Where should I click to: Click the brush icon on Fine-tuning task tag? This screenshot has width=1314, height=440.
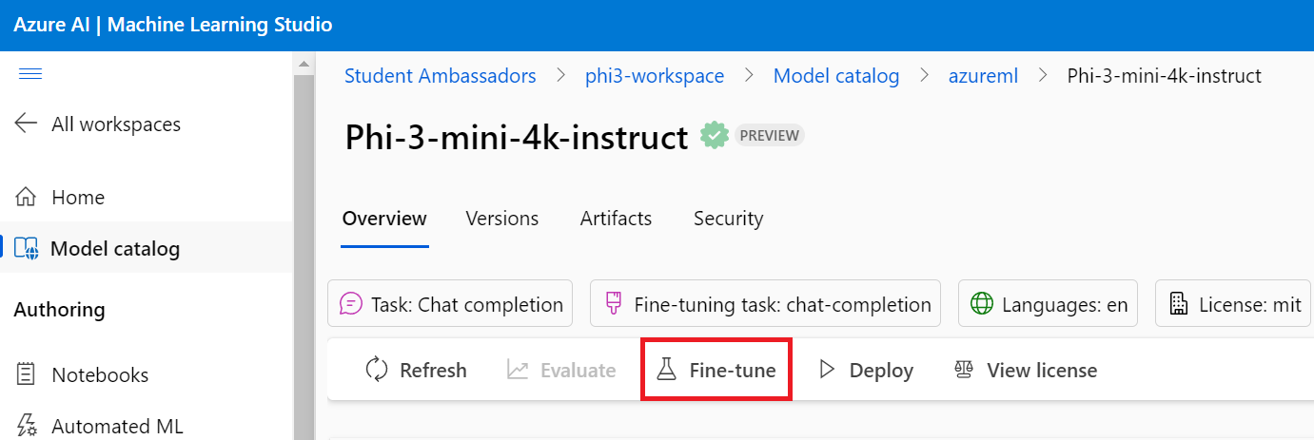(x=614, y=304)
